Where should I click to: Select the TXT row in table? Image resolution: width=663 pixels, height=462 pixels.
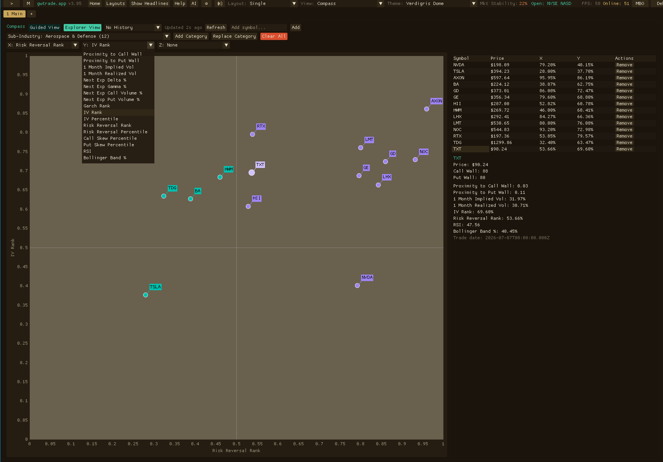pyautogui.click(x=554, y=149)
